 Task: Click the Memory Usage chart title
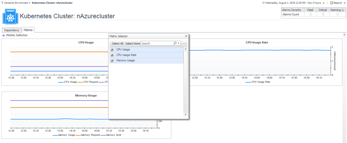[86, 96]
